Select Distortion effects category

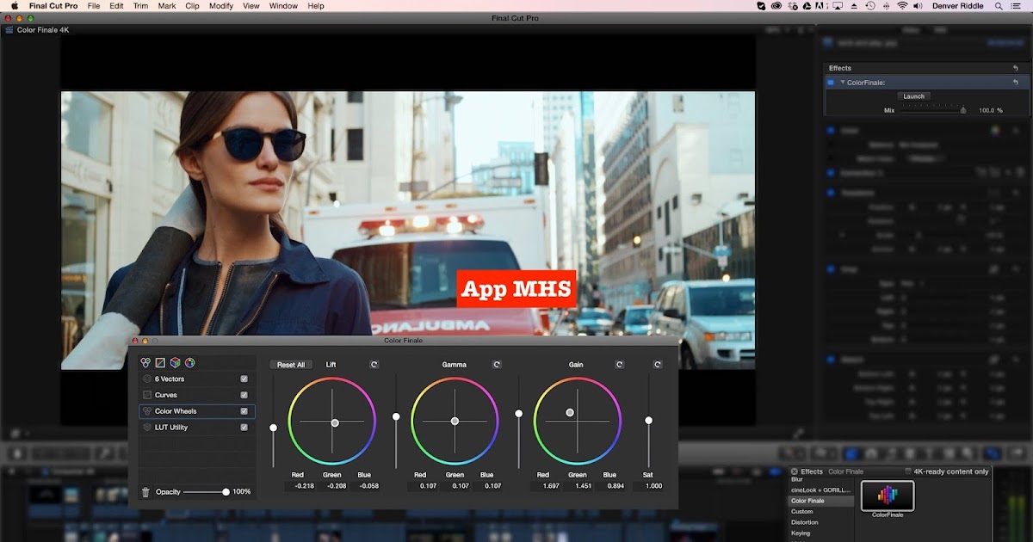click(822, 522)
